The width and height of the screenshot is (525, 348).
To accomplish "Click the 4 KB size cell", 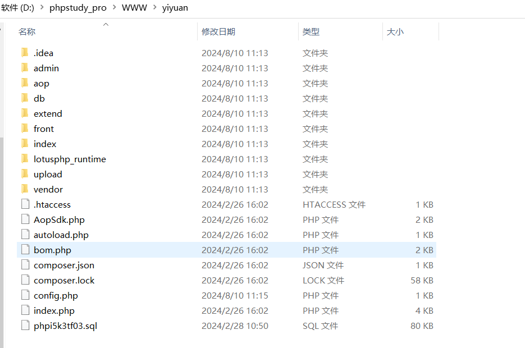I will [x=424, y=310].
